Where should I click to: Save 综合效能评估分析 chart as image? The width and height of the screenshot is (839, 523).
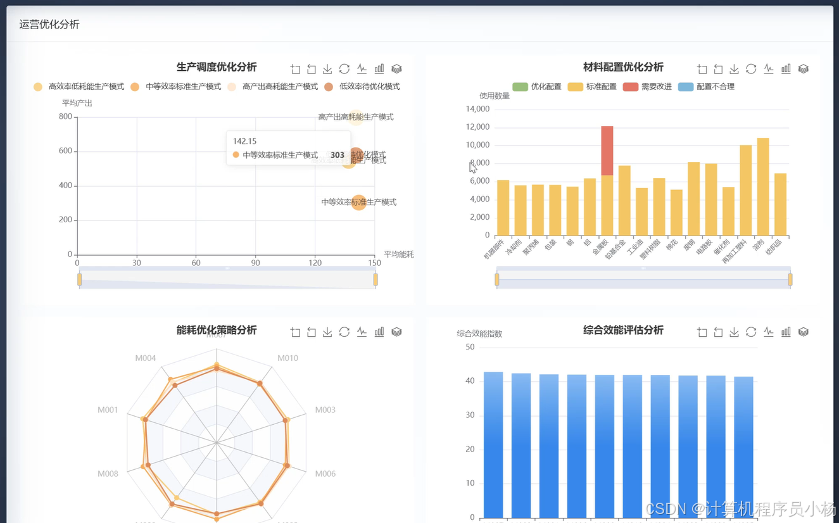(x=734, y=332)
